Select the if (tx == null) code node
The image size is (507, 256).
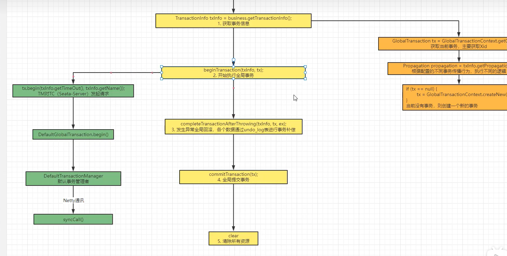(x=455, y=97)
